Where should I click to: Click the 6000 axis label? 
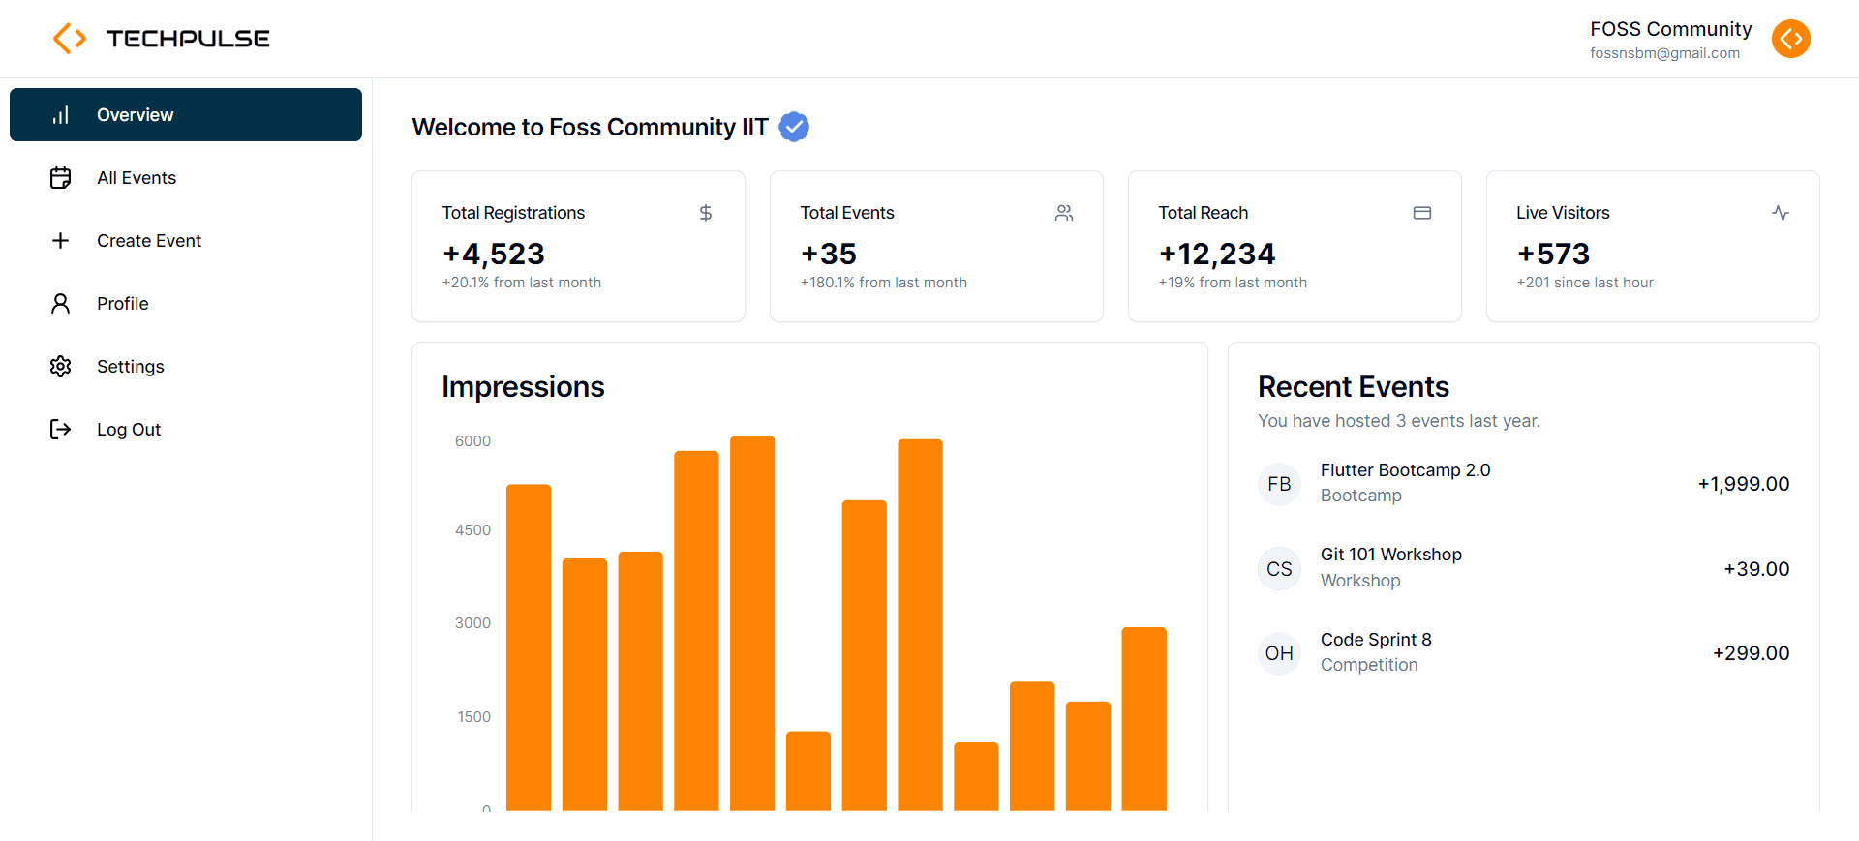[x=472, y=441]
